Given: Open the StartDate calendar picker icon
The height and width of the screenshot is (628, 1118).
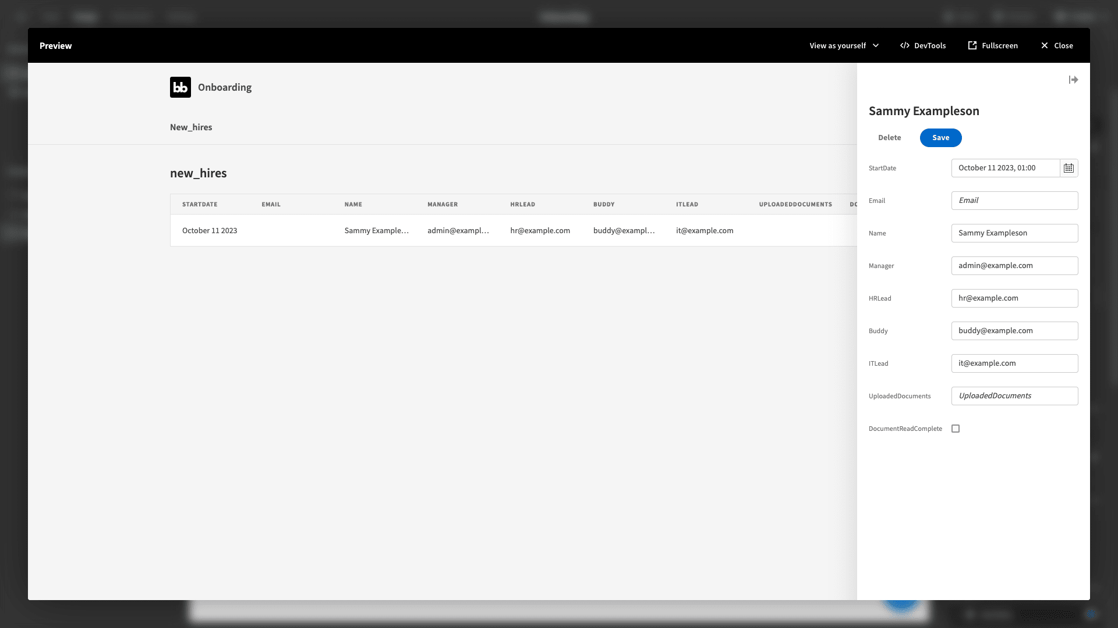Looking at the screenshot, I should [1069, 168].
